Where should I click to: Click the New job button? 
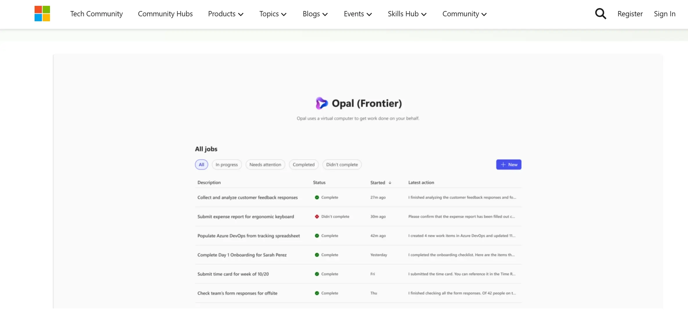click(x=509, y=165)
